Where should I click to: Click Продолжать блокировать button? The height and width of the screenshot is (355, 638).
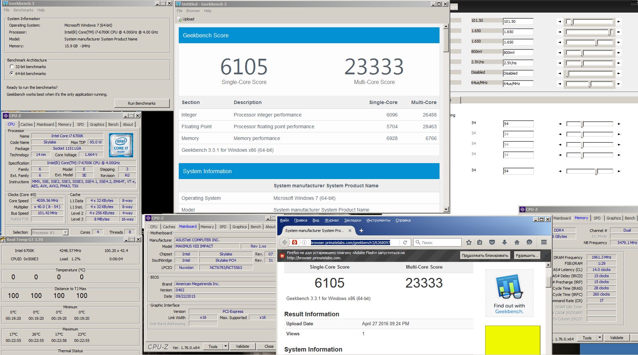point(485,255)
